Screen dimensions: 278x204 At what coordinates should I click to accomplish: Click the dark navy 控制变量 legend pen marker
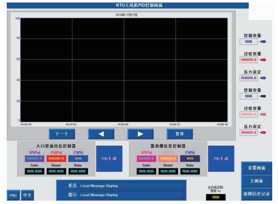tap(263, 96)
